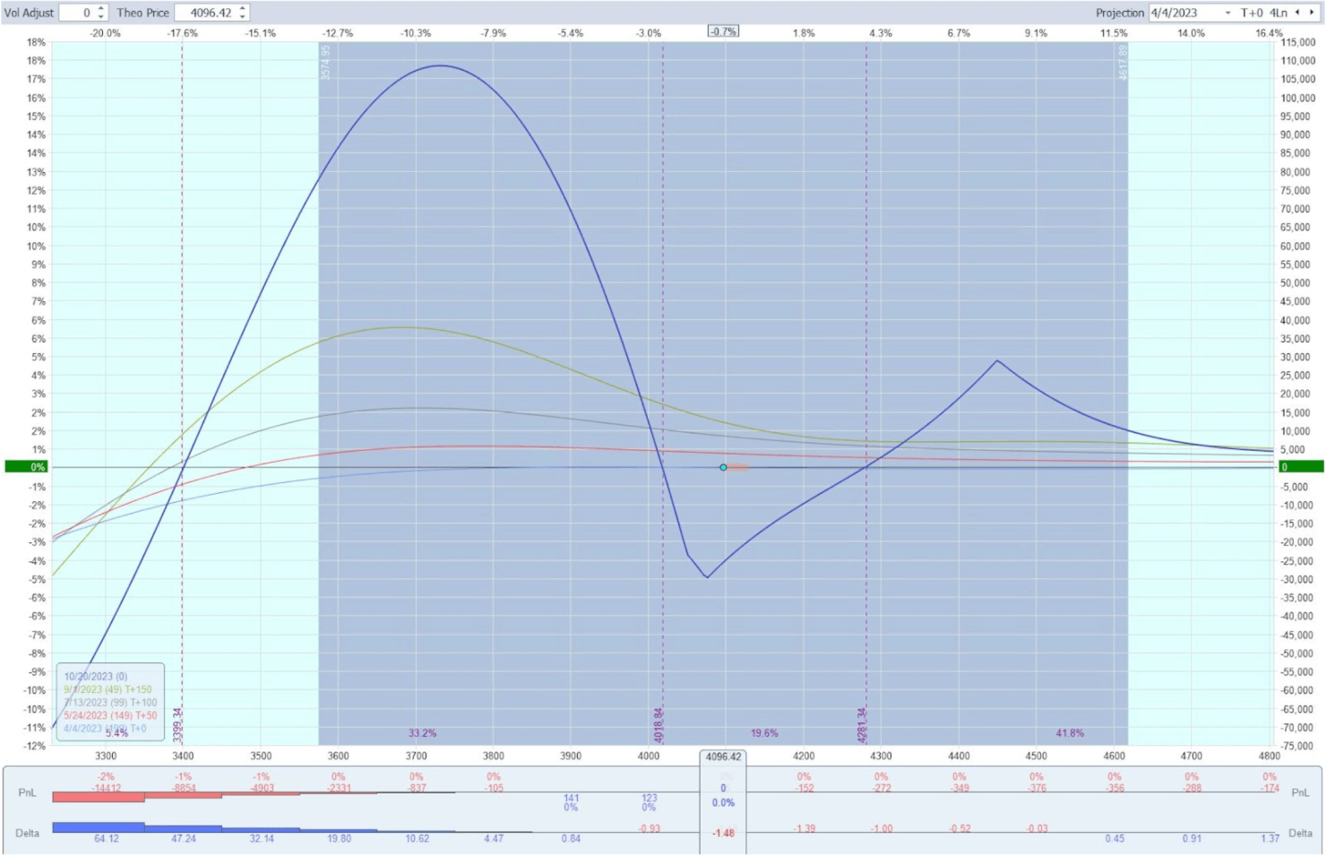Increase Theo Price with the up arrow

[243, 9]
